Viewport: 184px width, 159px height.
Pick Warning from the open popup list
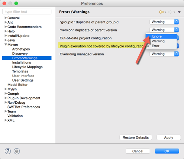(161, 41)
